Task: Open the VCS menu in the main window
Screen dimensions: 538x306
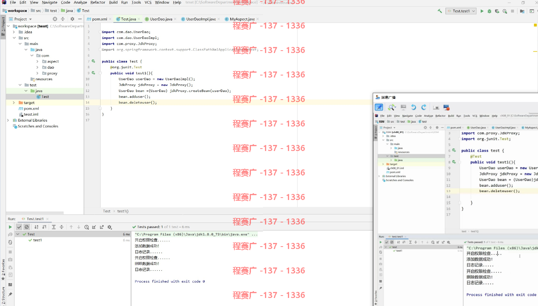Action: 148,2
